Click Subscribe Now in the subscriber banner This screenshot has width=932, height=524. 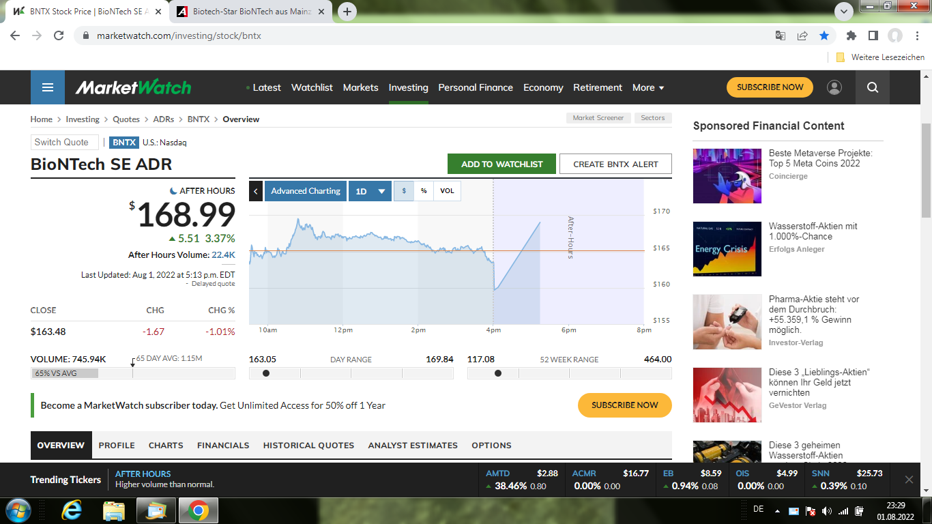pos(625,405)
